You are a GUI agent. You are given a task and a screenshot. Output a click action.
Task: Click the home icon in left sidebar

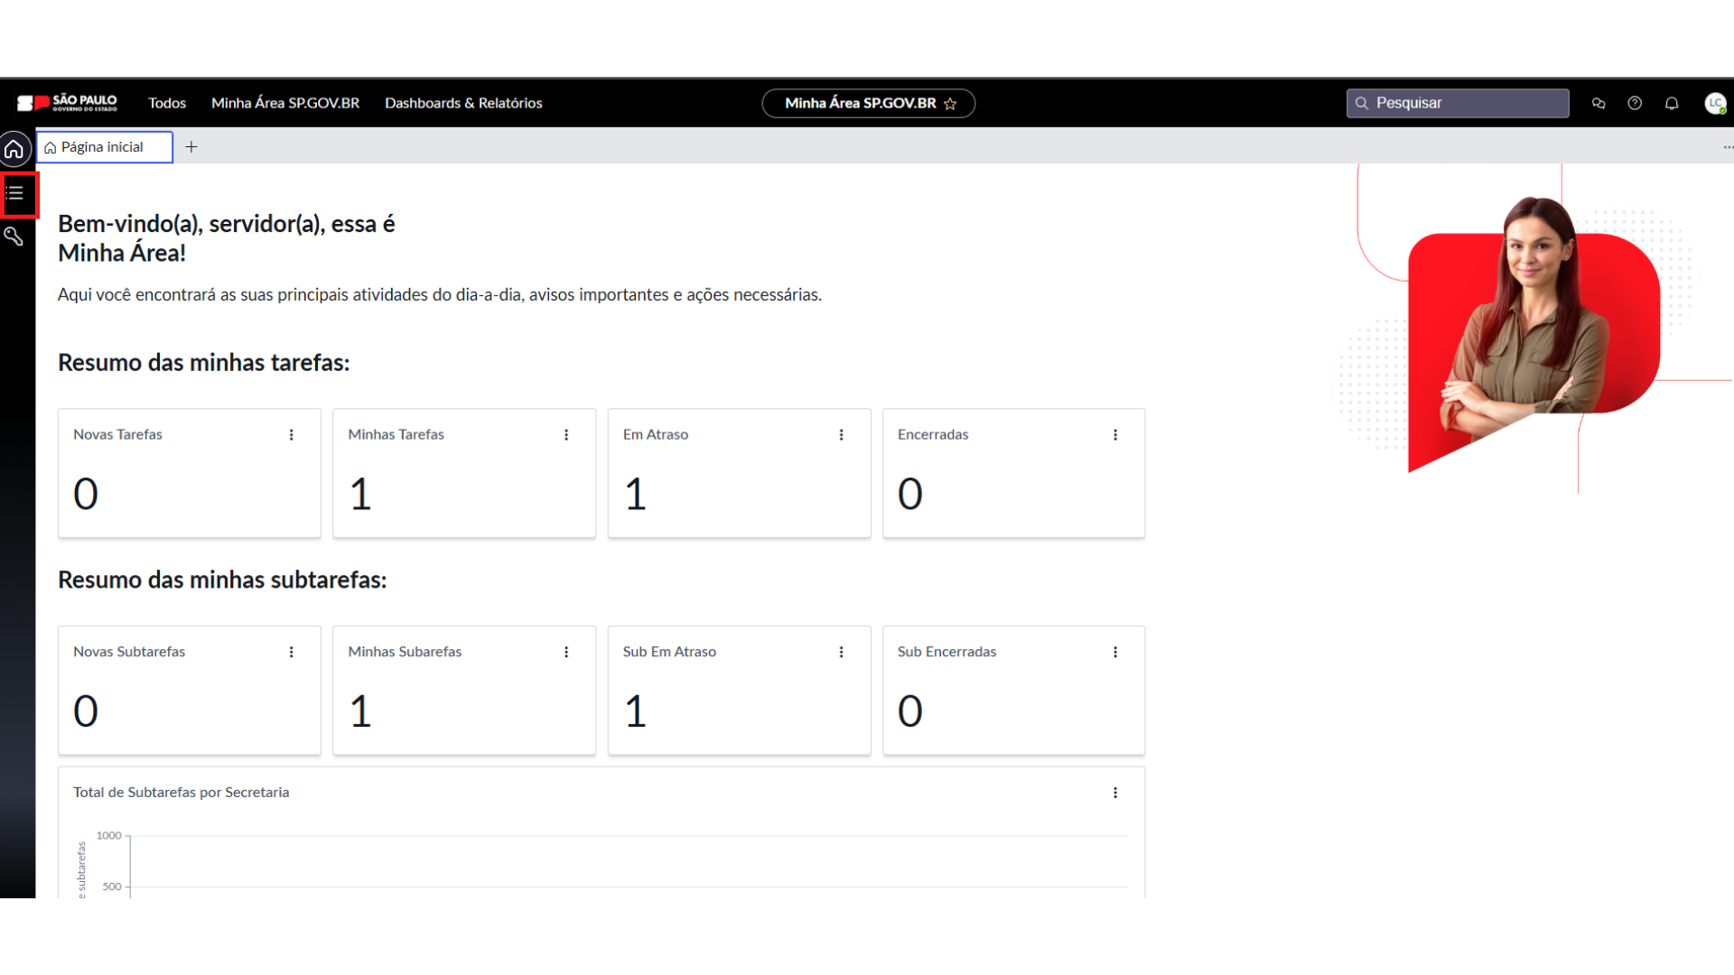pyautogui.click(x=14, y=149)
